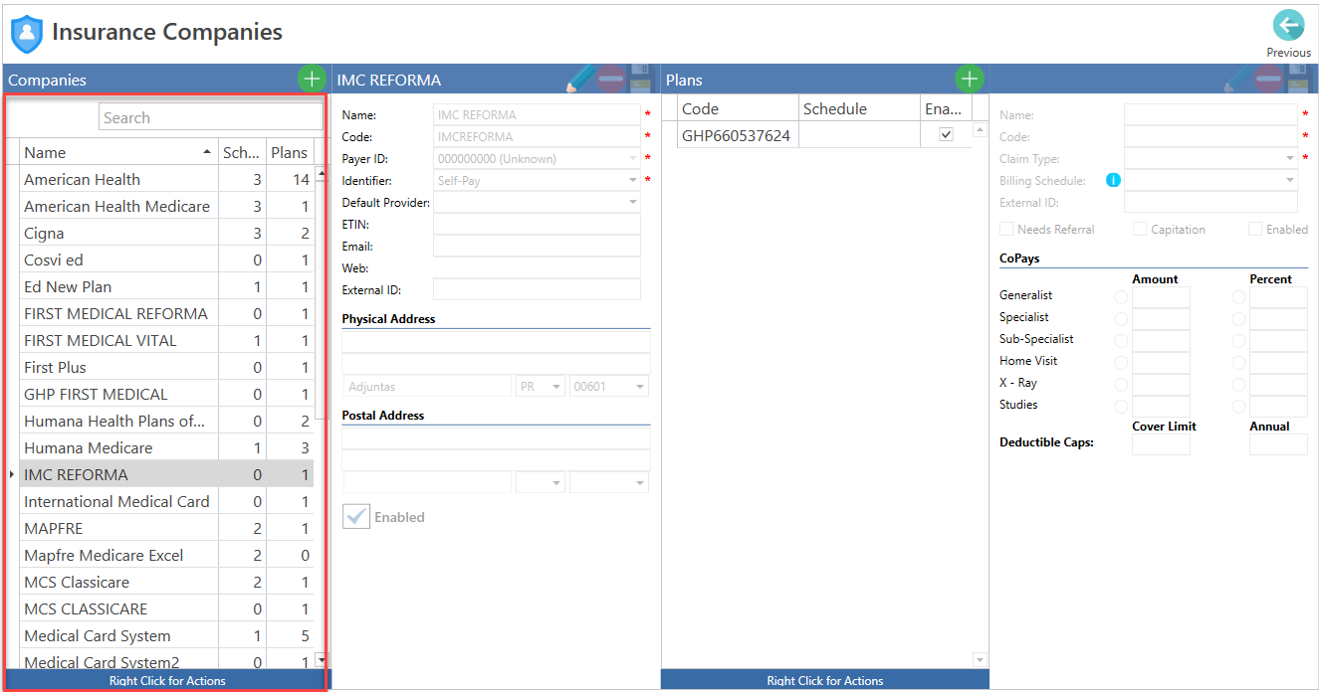1321x692 pixels.
Task: Click companies list scroll up arrow
Action: [321, 175]
